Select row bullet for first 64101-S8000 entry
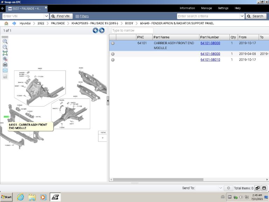 113,43
